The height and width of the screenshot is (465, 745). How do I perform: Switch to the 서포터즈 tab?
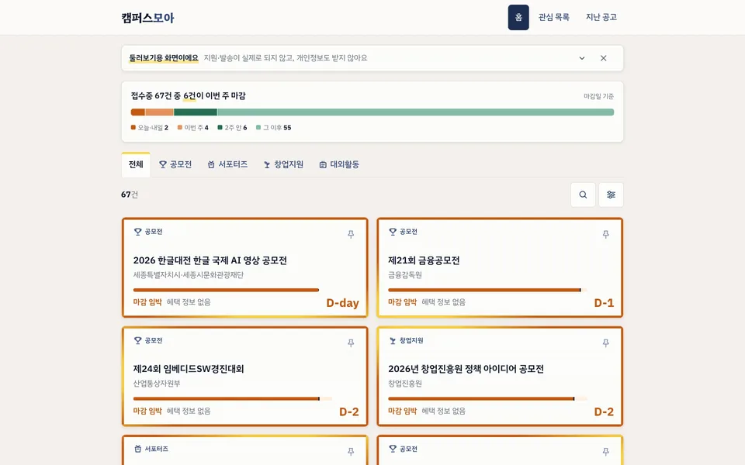(227, 164)
